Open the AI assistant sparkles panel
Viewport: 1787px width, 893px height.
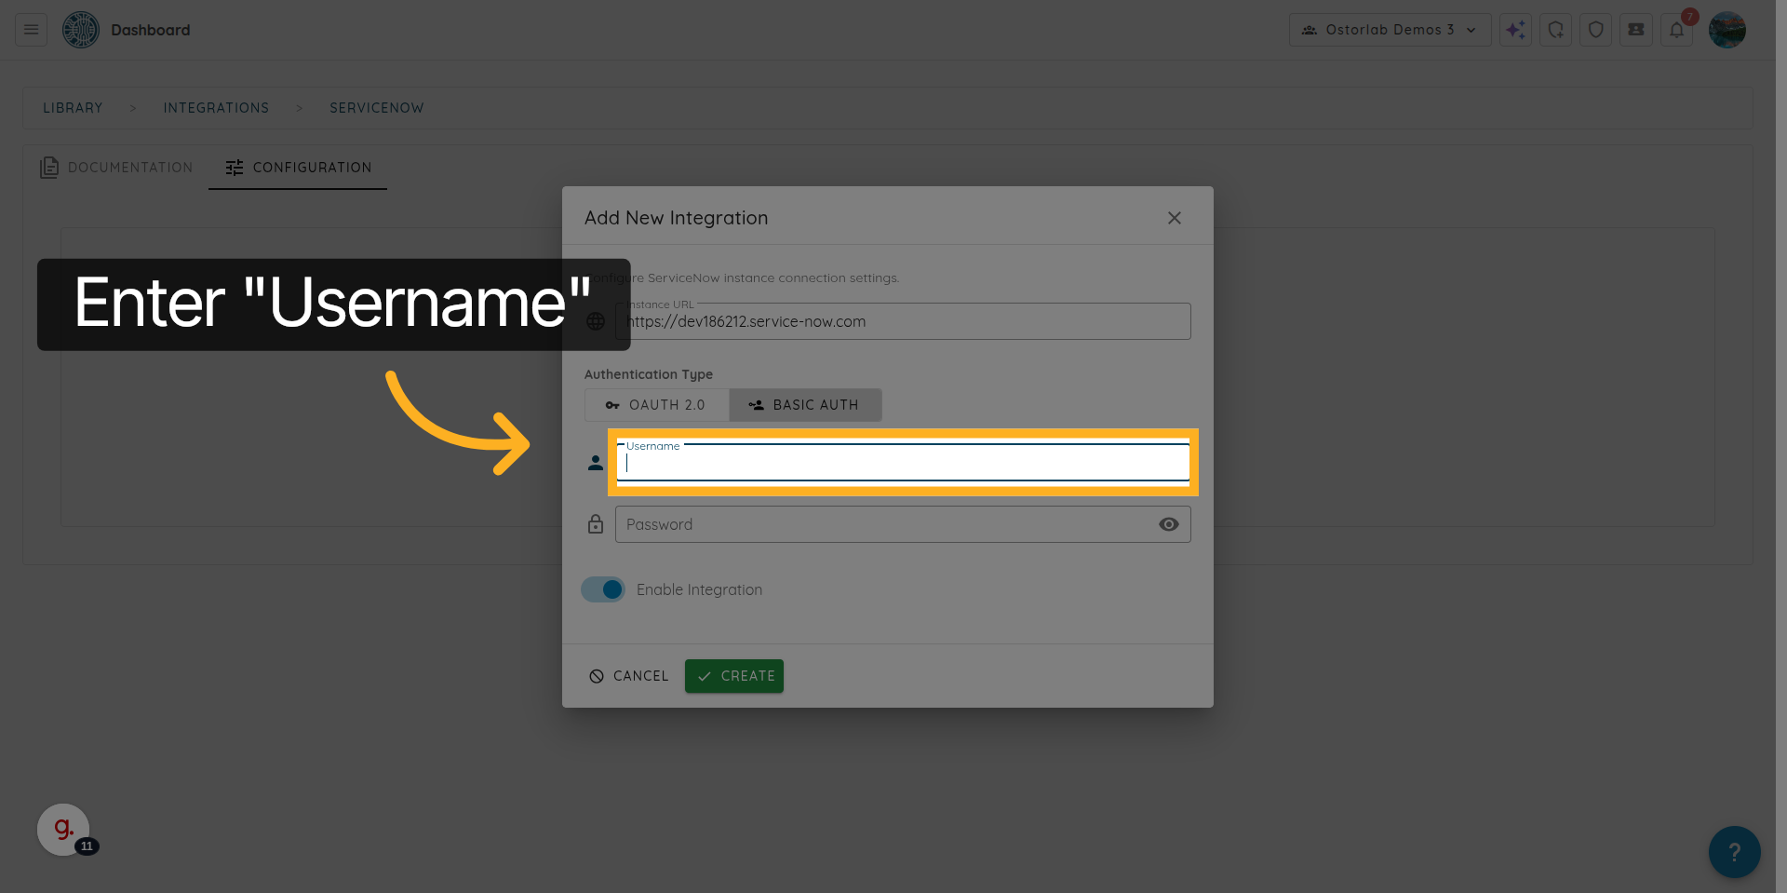[1515, 29]
